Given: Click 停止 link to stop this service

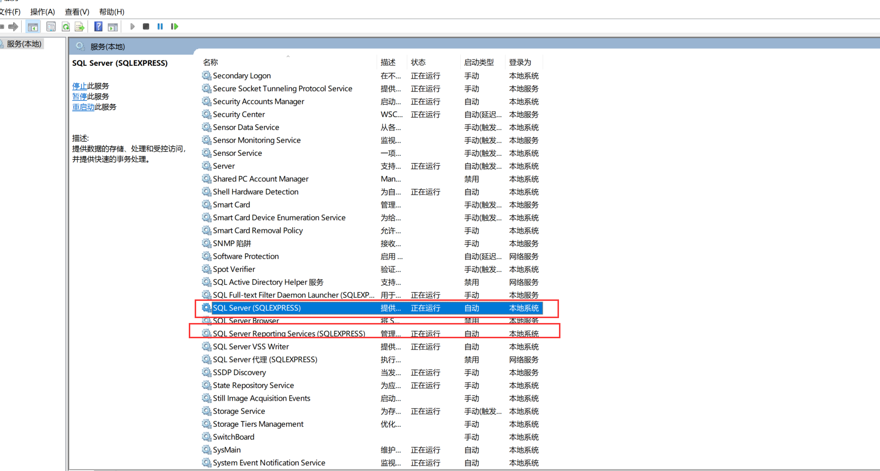Looking at the screenshot, I should coord(80,86).
